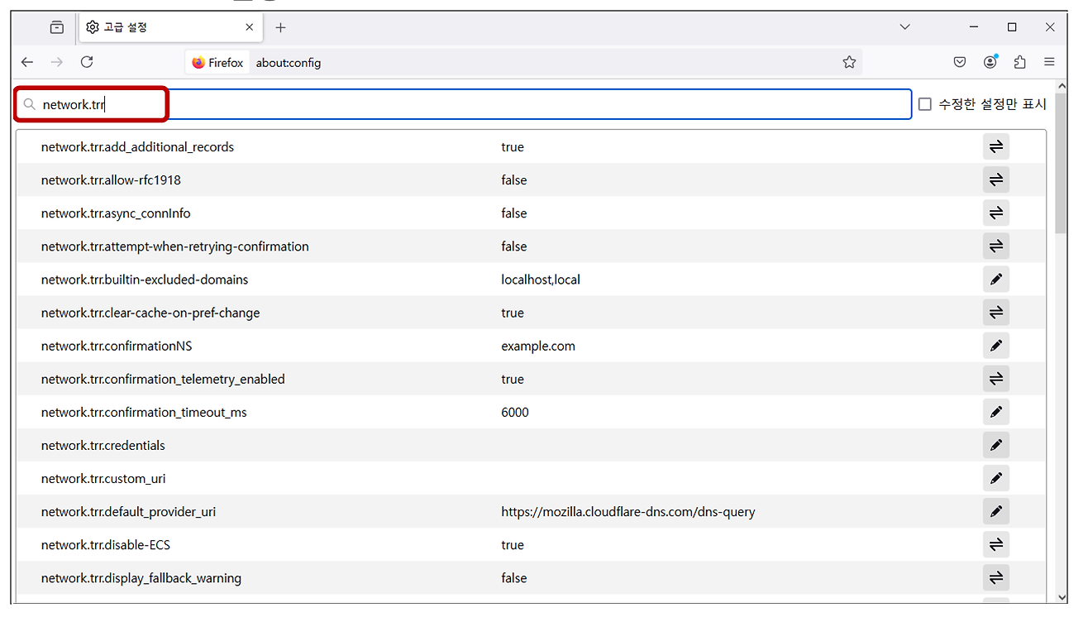This screenshot has width=1088, height=617.
Task: Select the https://mozilla.cloudflare-dns.com/dns-query value
Action: tap(628, 511)
